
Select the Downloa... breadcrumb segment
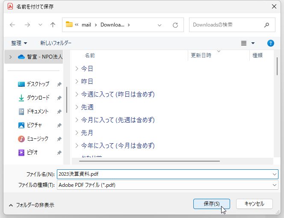(x=112, y=25)
